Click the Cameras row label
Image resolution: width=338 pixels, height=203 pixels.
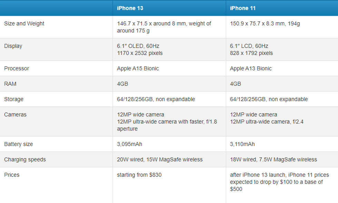pos(15,114)
